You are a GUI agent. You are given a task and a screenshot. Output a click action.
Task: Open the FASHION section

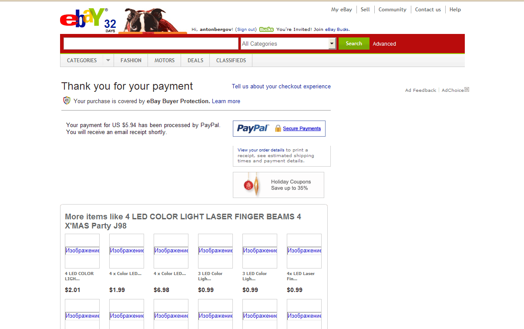(131, 60)
